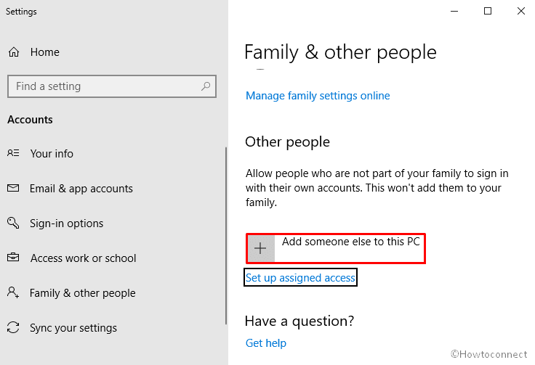Click the plus icon to add someone
Viewport: 535px width, 365px height.
point(260,248)
